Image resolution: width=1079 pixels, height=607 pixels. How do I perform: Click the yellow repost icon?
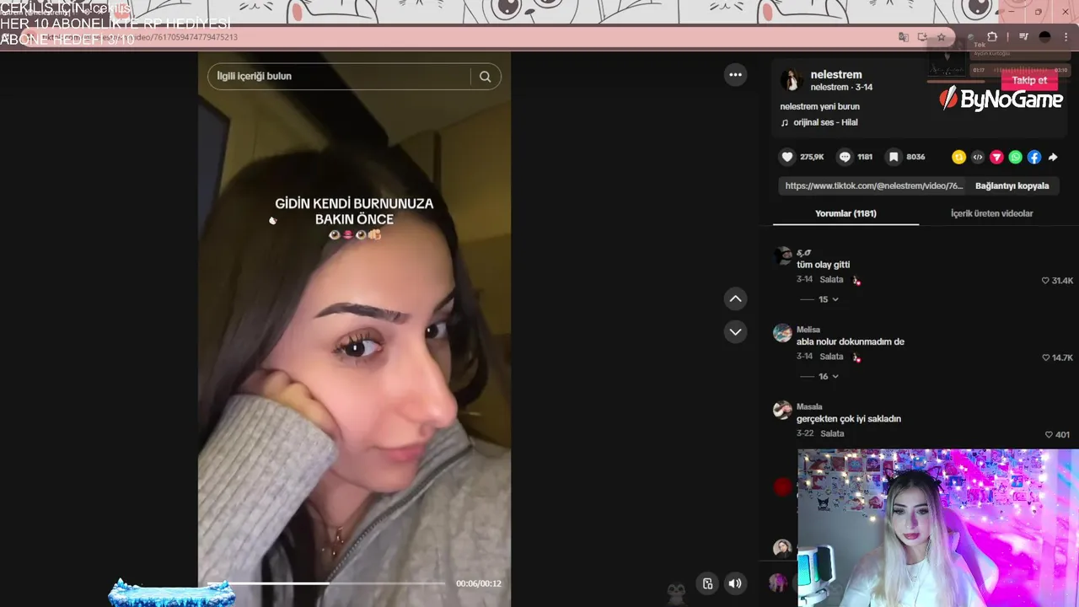coord(958,157)
